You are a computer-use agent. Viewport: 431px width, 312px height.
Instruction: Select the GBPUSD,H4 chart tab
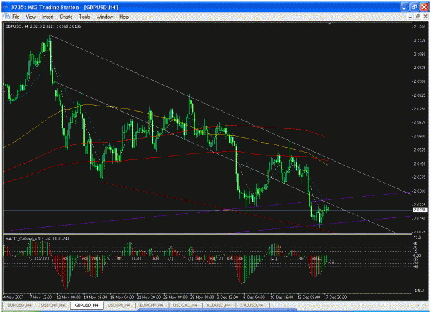(87, 305)
